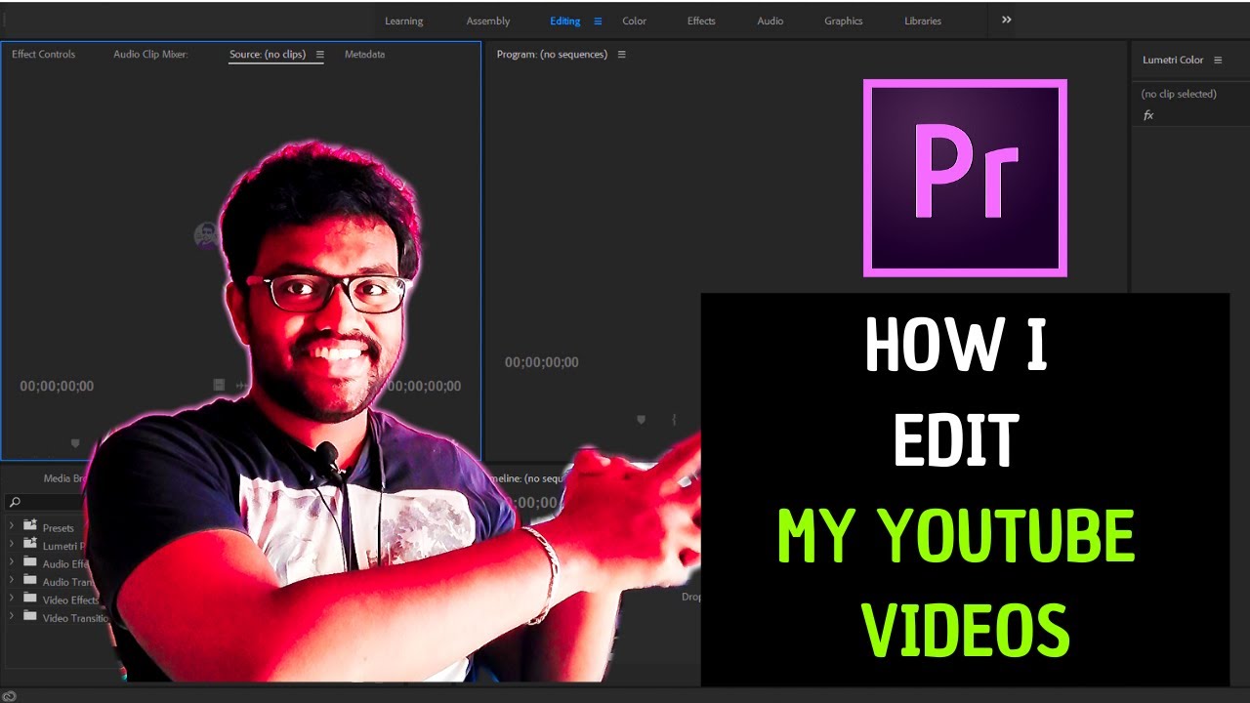Expand the Video Effects folder
Screen dimensions: 1250x703
click(x=12, y=600)
